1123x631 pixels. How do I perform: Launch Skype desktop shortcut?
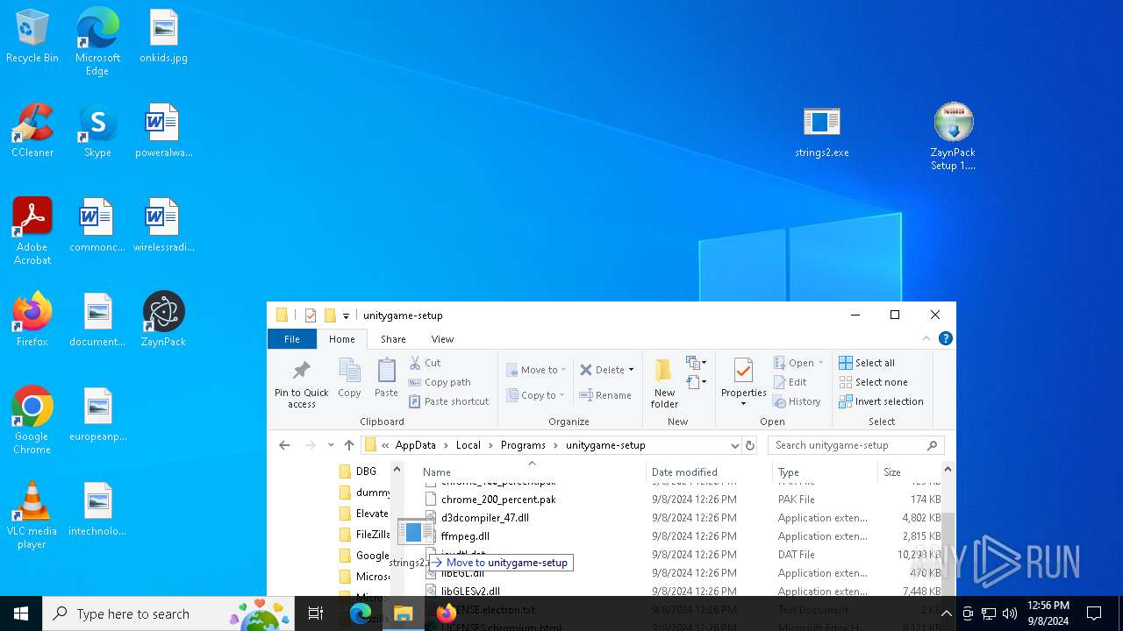point(97,131)
